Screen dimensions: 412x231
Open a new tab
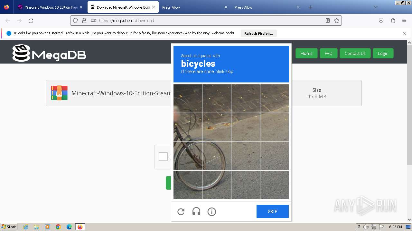pos(310,7)
